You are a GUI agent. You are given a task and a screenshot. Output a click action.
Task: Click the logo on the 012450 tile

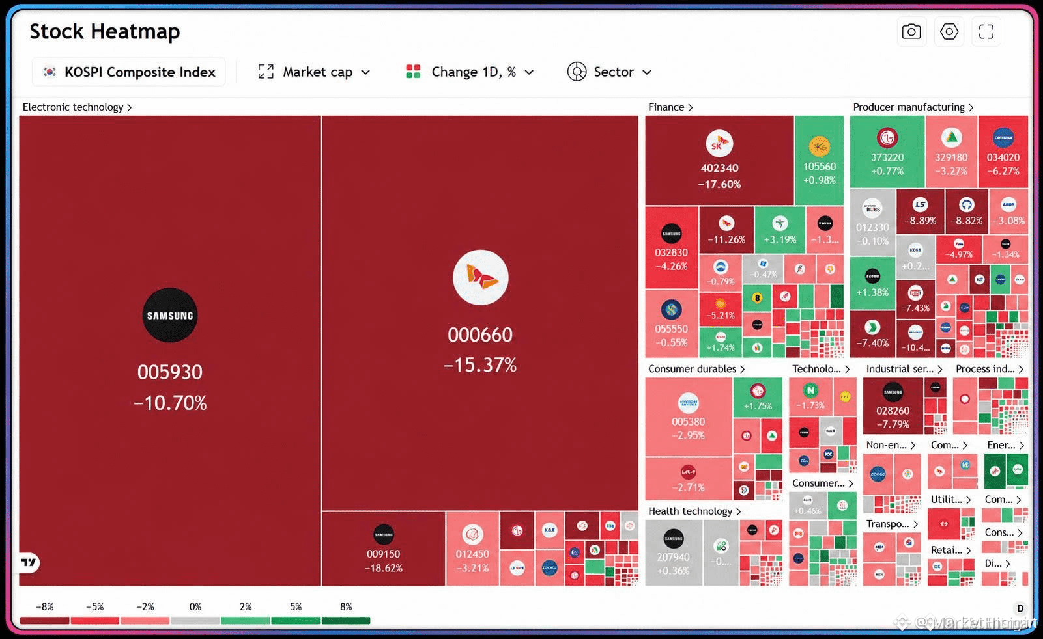[472, 535]
